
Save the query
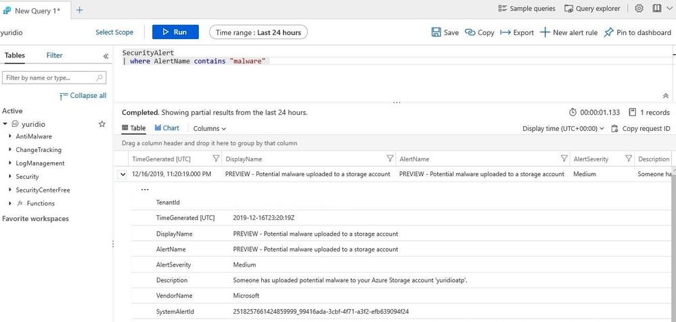tap(445, 32)
